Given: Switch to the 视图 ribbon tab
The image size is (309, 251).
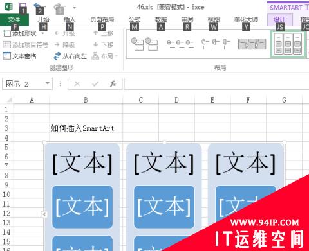Looking at the screenshot, I should 214,19.
